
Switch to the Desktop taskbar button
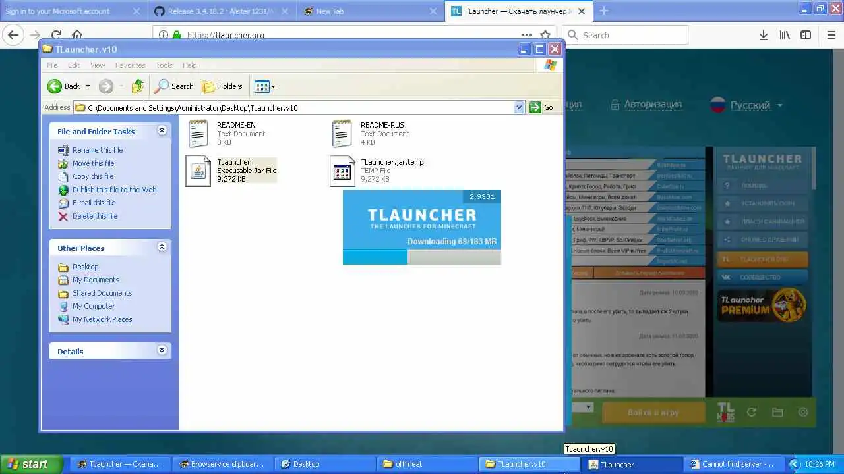[x=325, y=464]
